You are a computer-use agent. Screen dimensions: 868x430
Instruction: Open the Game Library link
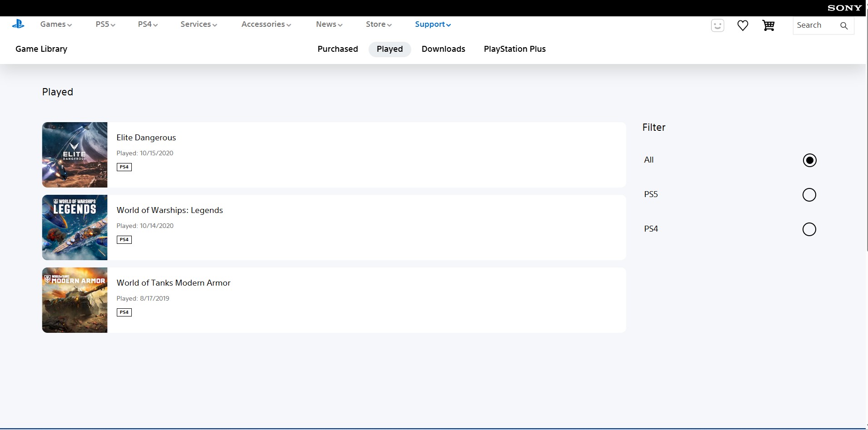point(41,49)
